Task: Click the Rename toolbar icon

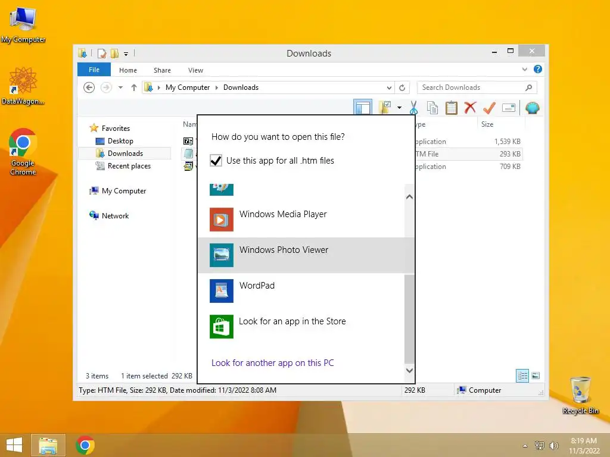Action: pos(509,108)
